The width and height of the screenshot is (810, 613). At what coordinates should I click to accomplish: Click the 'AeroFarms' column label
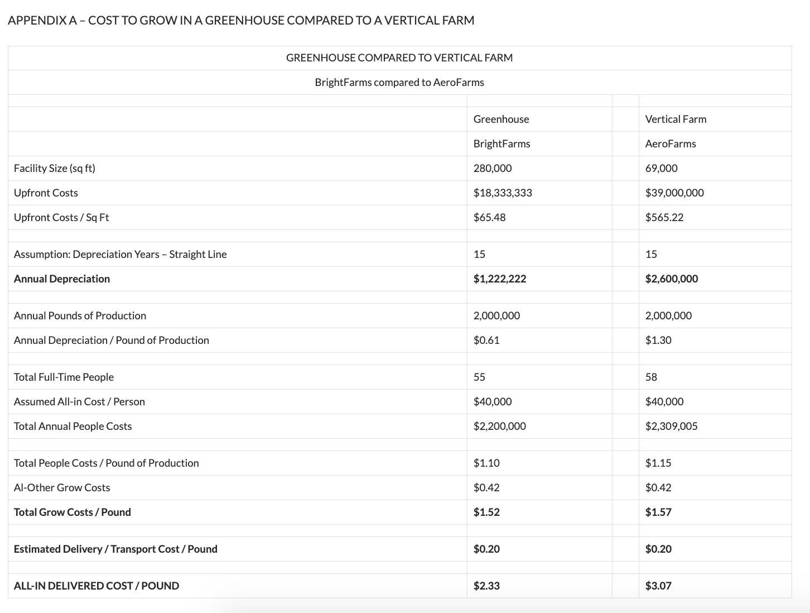pyautogui.click(x=671, y=143)
